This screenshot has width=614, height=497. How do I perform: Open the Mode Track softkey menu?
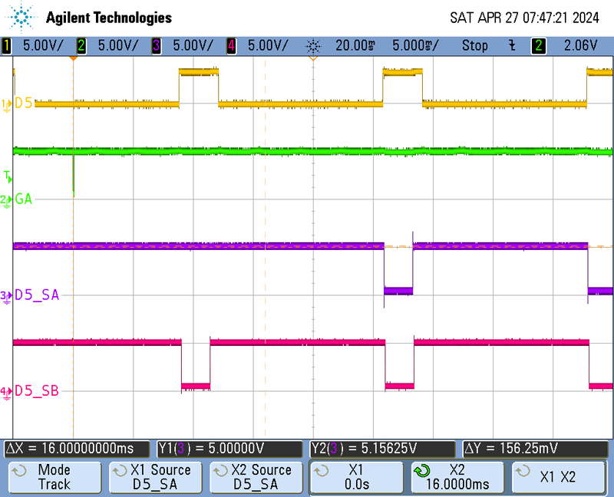pyautogui.click(x=54, y=477)
